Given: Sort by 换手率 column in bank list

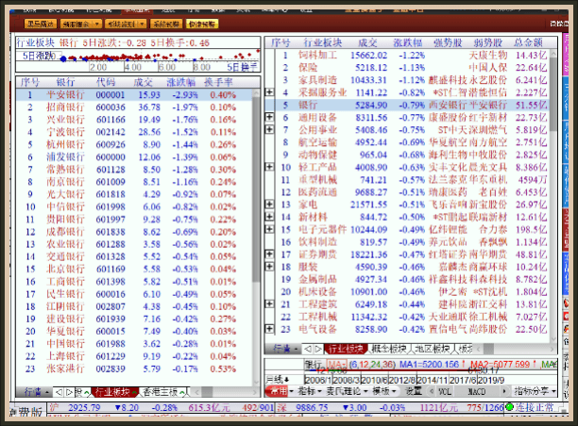Looking at the screenshot, I should click(218, 82).
